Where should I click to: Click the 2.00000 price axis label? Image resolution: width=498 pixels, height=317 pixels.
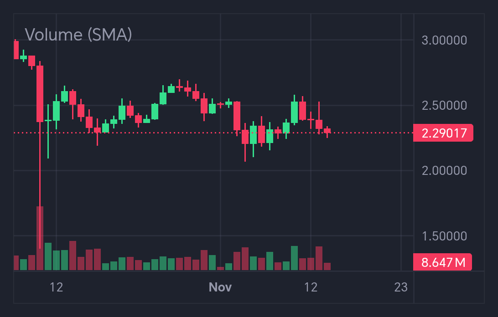[x=444, y=171]
